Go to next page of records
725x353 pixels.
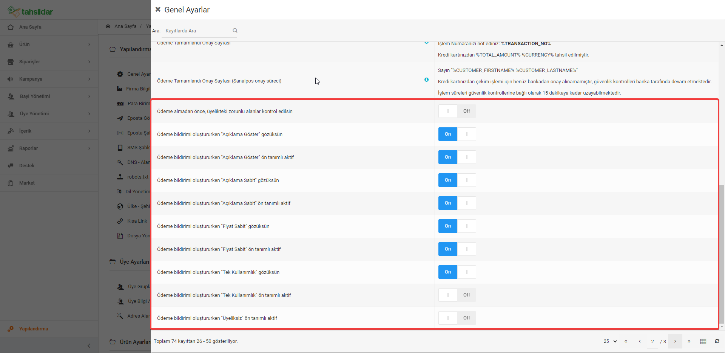[x=675, y=341]
